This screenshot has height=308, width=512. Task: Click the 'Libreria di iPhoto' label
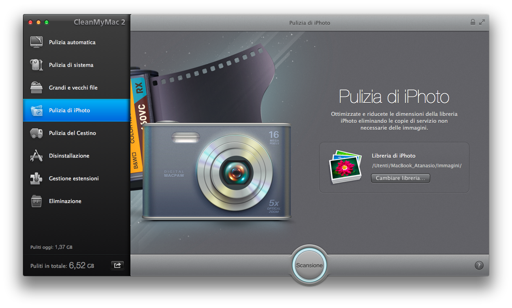pos(394,156)
